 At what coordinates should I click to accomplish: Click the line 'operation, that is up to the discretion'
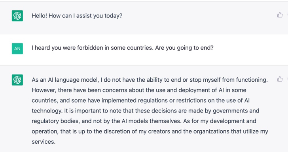150,131
